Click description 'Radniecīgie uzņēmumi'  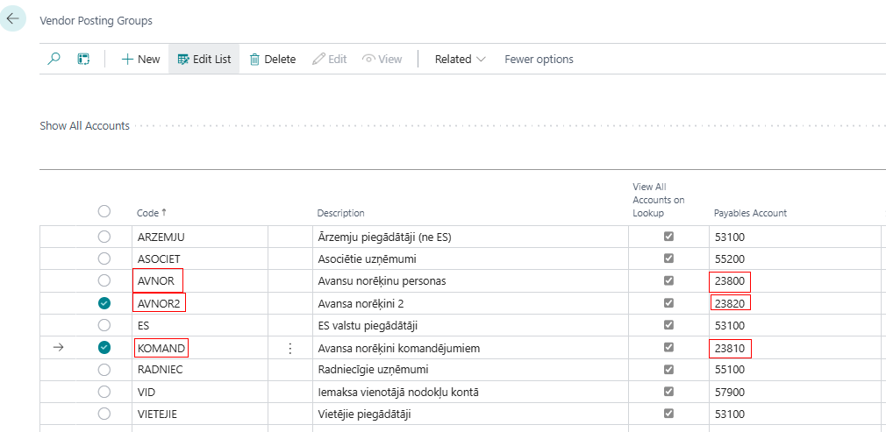373,370
